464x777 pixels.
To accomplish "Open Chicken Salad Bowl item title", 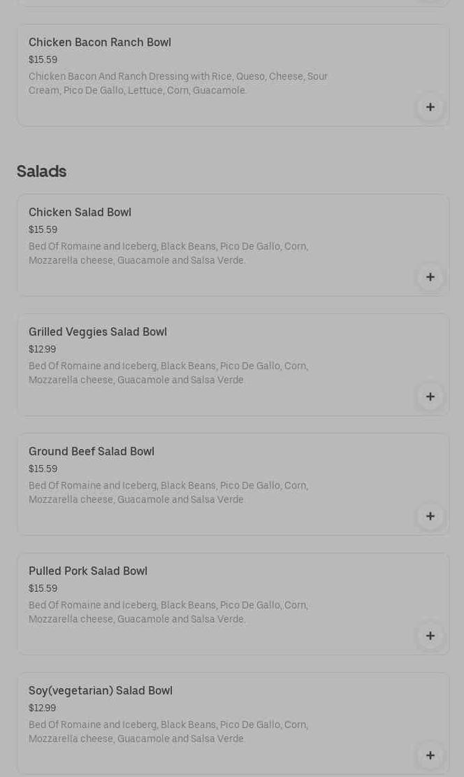I will coord(80,213).
